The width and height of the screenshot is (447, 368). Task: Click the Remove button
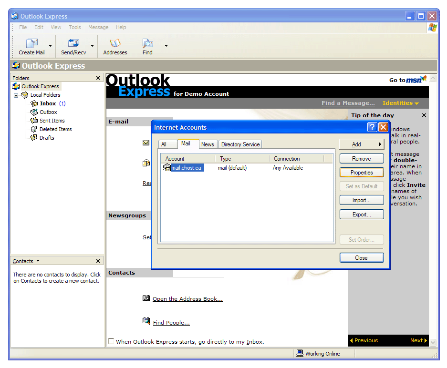click(362, 159)
